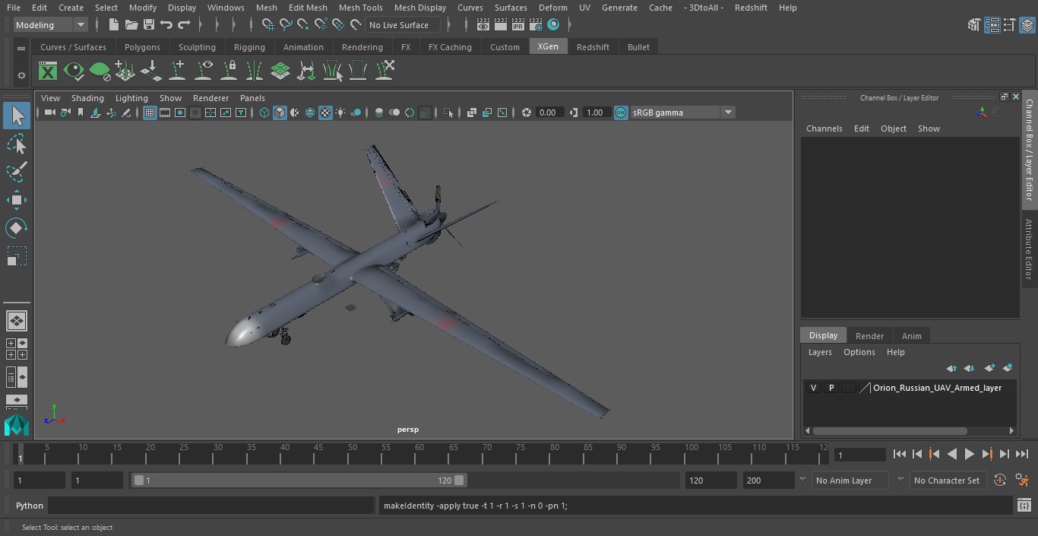Toggle isolate select in viewport

448,113
